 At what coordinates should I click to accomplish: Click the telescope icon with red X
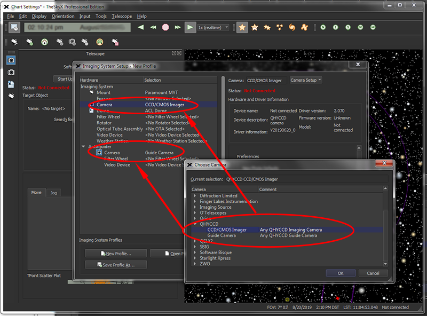[x=115, y=42]
